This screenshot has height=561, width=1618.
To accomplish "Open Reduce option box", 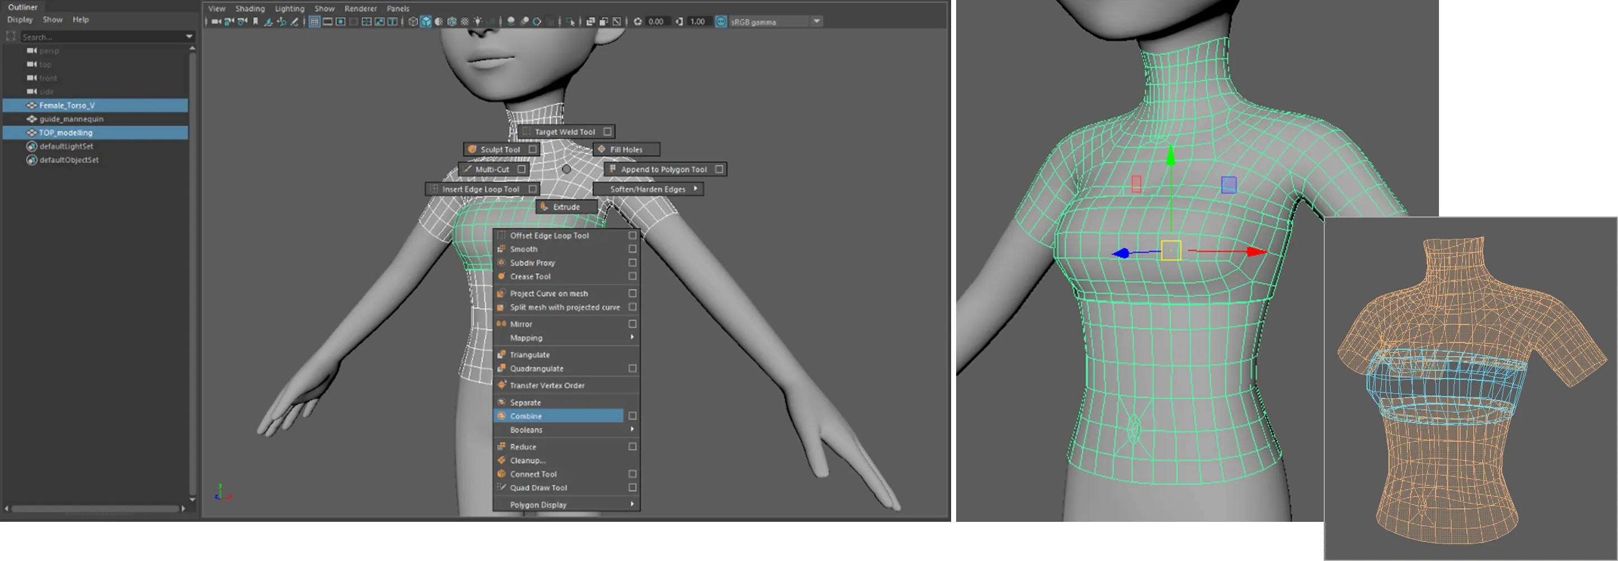I will coord(633,447).
